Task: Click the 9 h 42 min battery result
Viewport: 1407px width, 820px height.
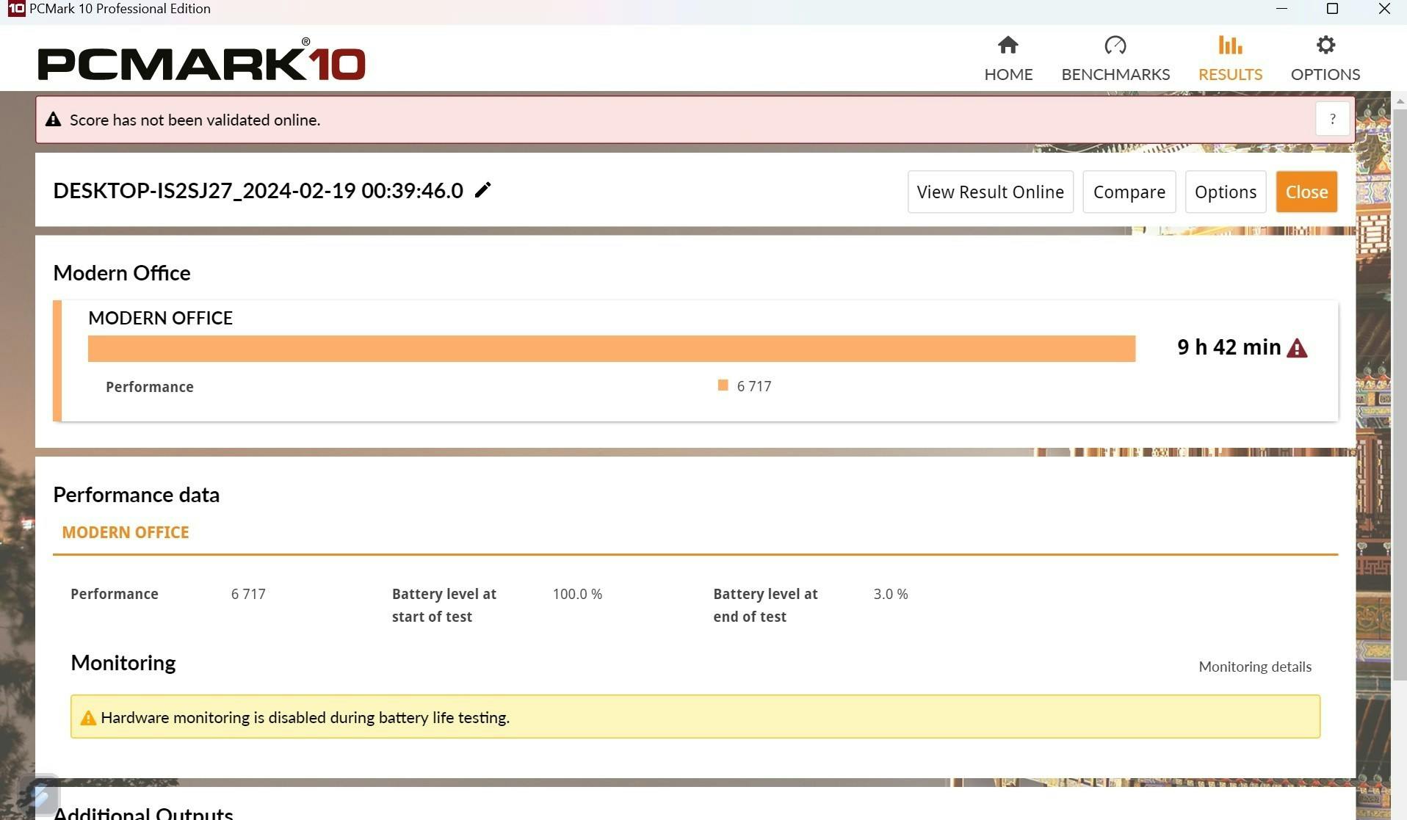Action: (1229, 347)
